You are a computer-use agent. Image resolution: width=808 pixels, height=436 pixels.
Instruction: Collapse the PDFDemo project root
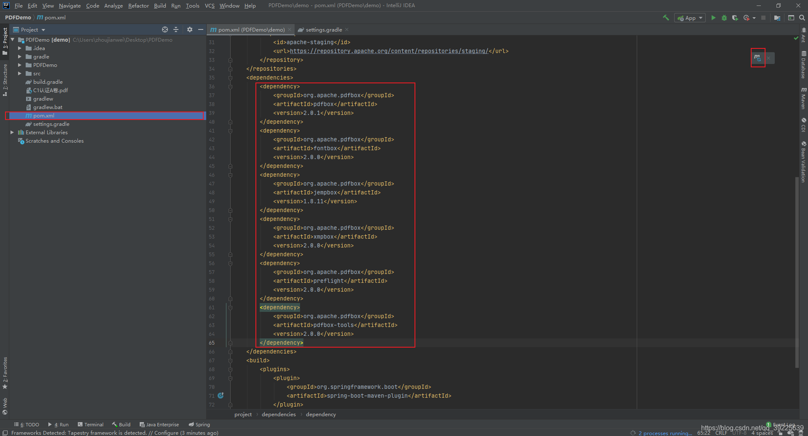point(12,40)
